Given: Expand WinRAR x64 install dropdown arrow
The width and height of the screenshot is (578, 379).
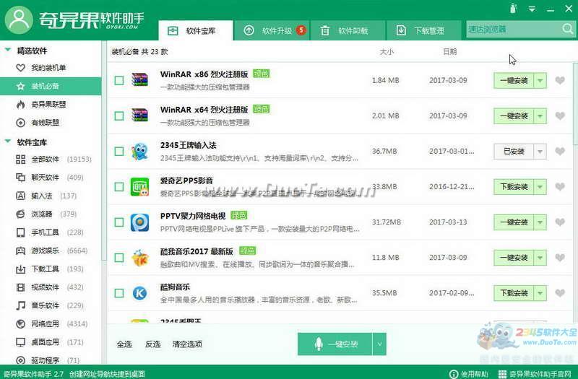Looking at the screenshot, I should click(x=540, y=116).
